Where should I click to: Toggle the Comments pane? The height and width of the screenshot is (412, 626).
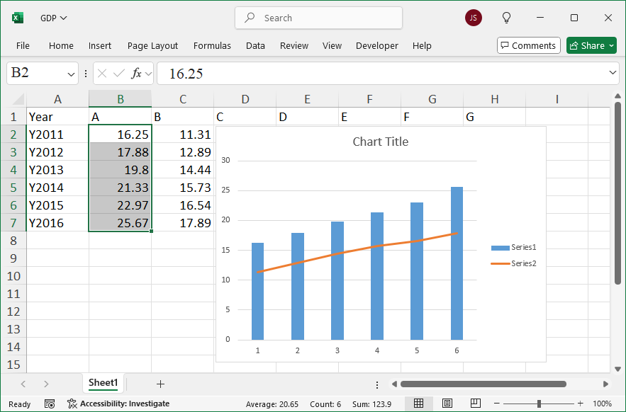tap(528, 45)
